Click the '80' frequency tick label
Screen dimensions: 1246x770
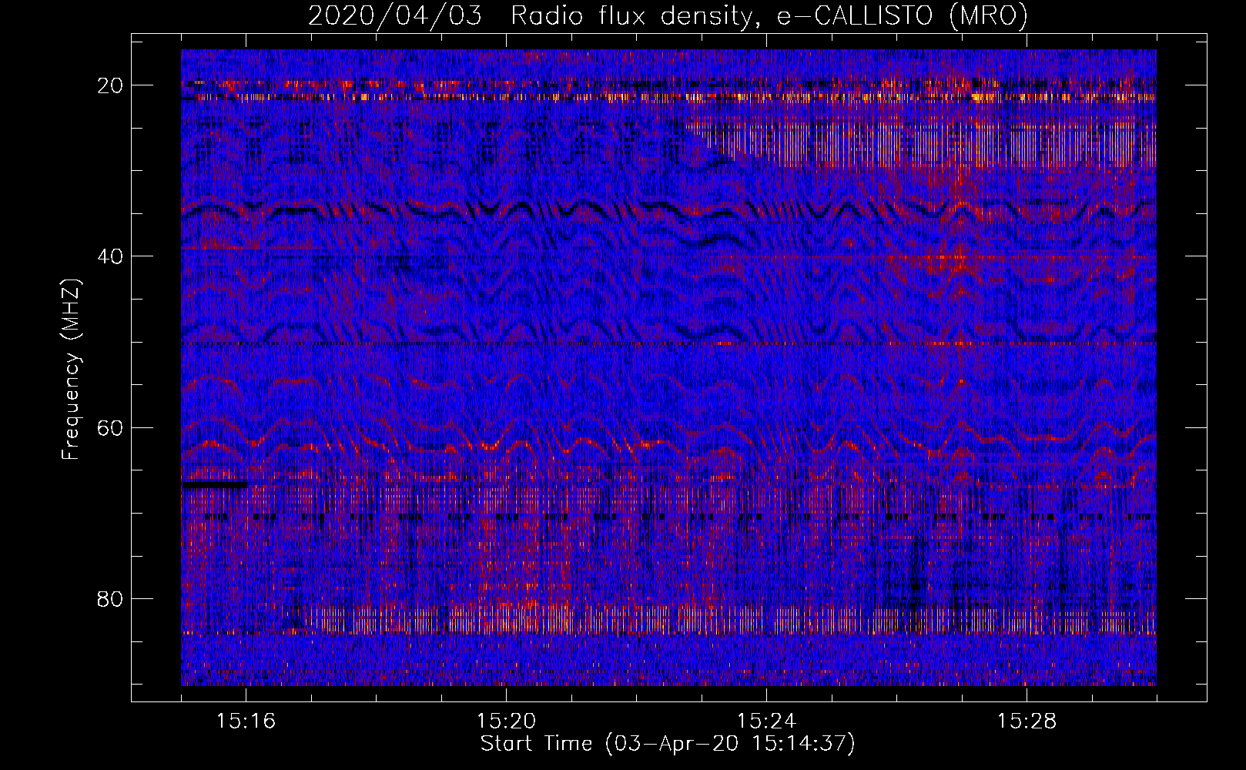[x=111, y=598]
